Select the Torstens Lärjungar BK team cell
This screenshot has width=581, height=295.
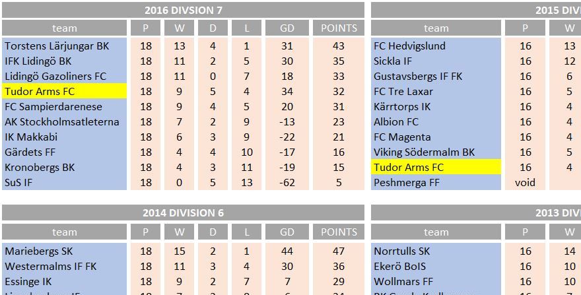65,46
